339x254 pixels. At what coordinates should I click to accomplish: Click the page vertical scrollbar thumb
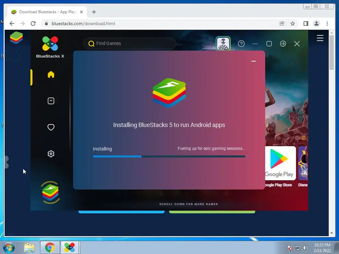(331, 53)
